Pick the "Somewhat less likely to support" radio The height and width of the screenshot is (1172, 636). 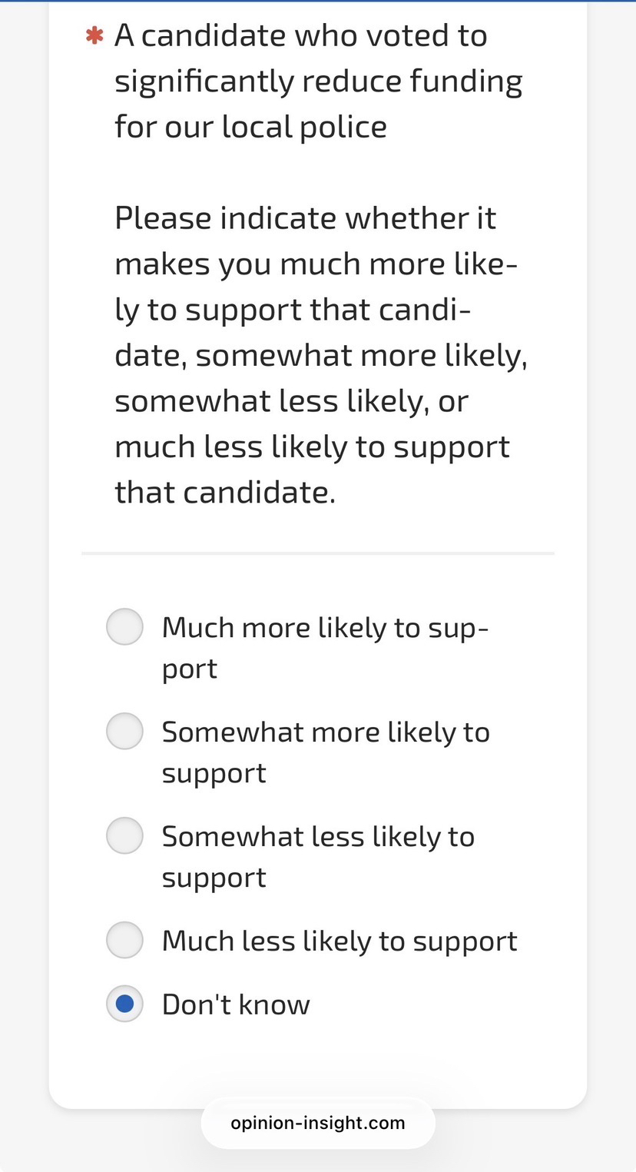click(x=124, y=835)
